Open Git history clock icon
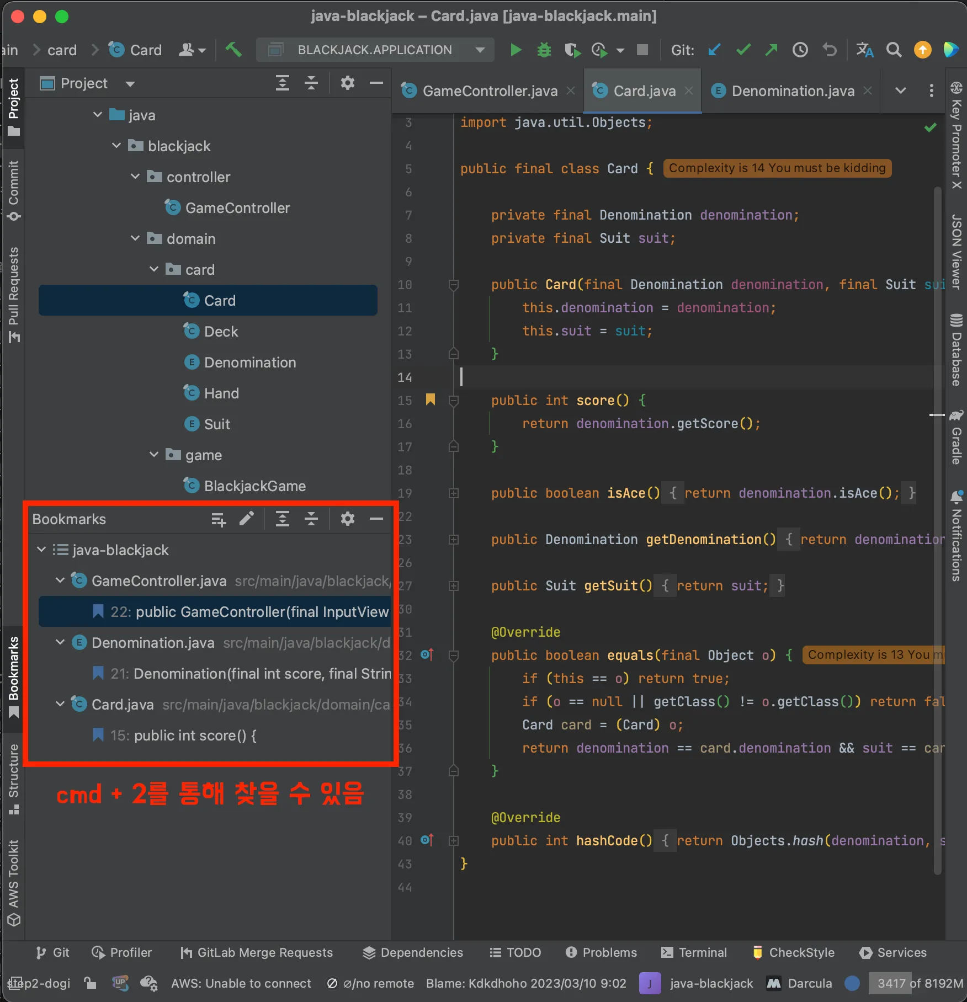 pos(800,50)
